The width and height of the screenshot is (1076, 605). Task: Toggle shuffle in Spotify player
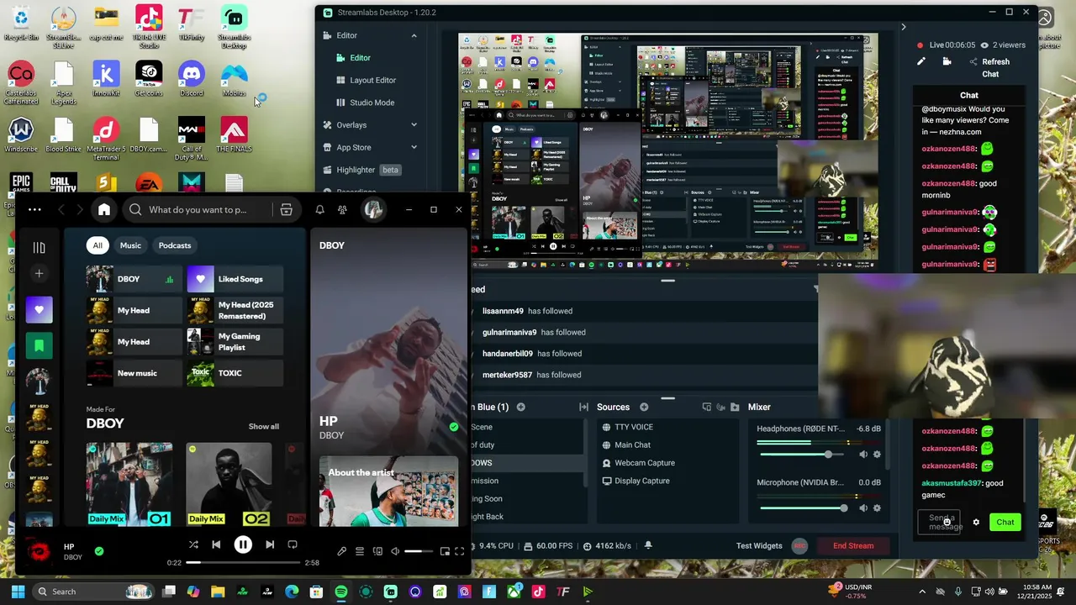[x=193, y=544]
